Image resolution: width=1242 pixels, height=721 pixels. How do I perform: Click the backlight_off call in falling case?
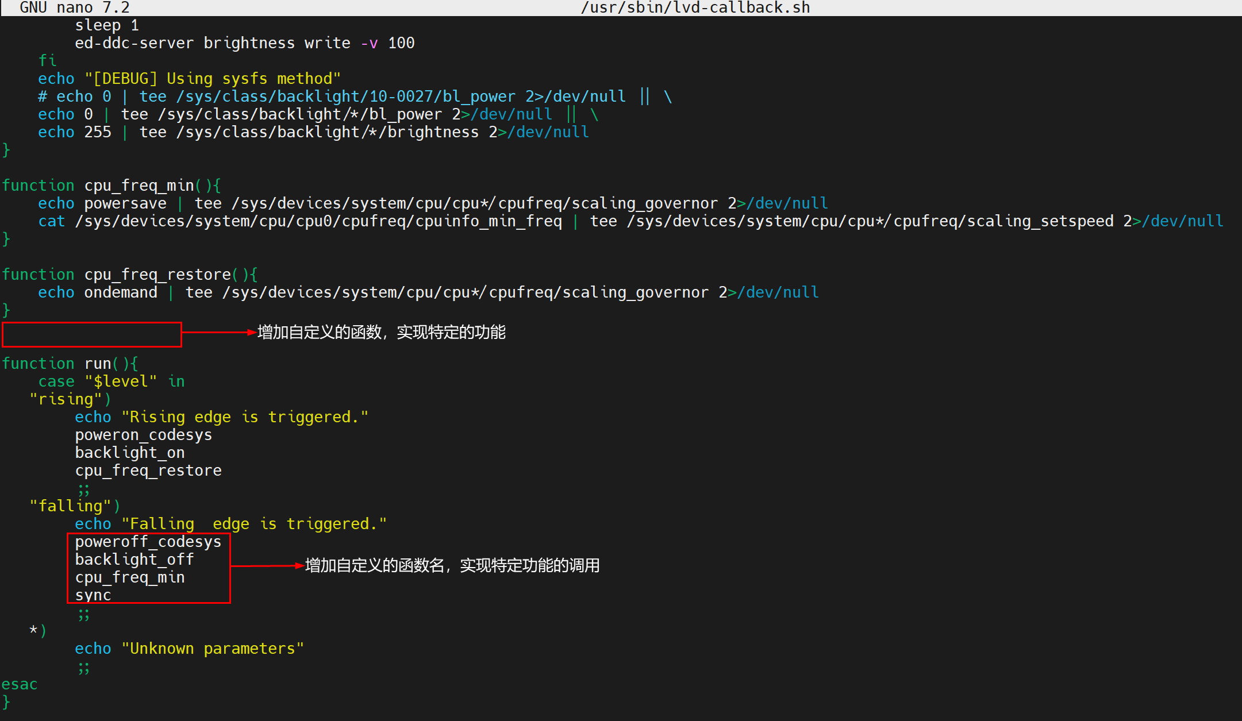(134, 560)
